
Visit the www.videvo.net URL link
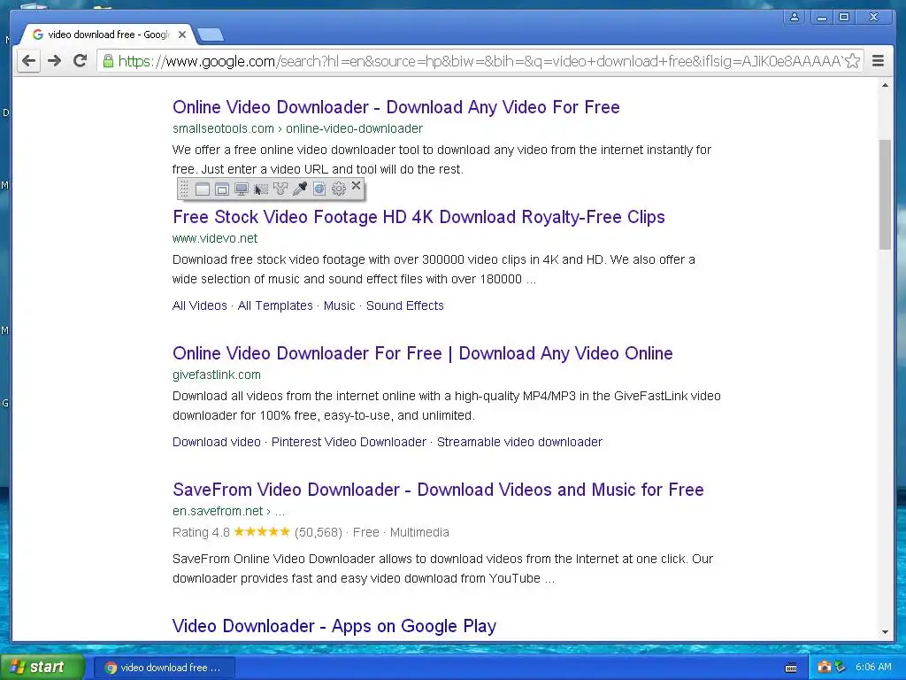(215, 238)
